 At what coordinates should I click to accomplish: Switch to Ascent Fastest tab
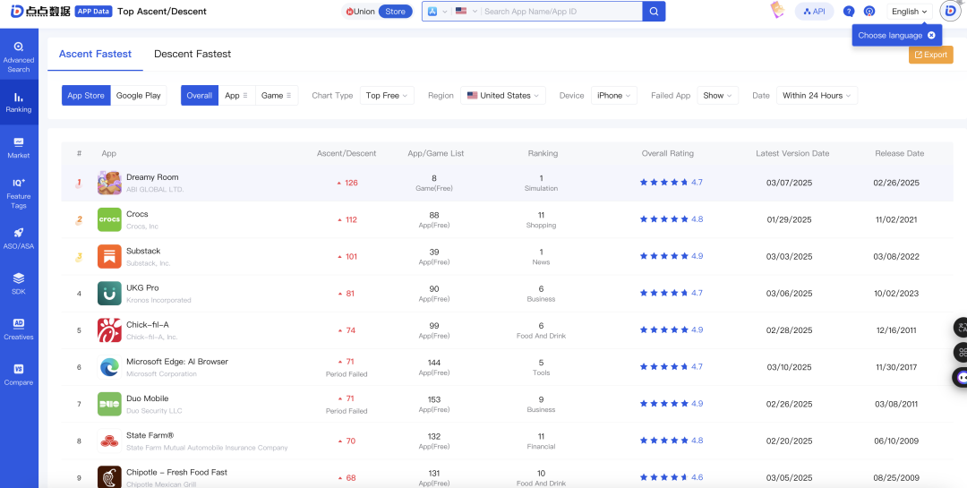click(95, 54)
